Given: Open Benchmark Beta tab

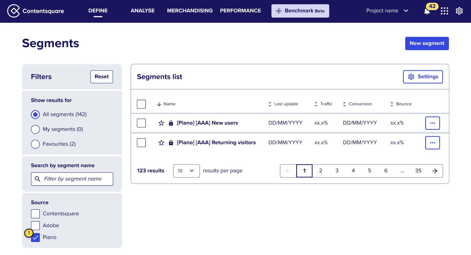Looking at the screenshot, I should (300, 11).
